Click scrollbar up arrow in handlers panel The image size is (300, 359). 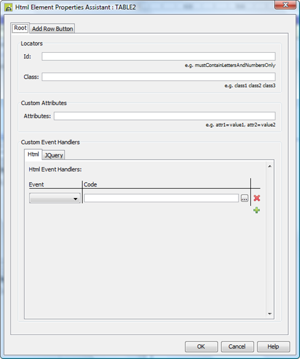tap(270, 166)
